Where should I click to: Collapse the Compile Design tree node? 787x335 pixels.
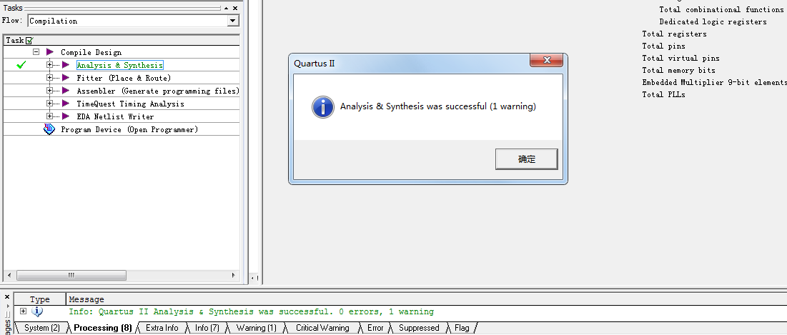(x=36, y=52)
